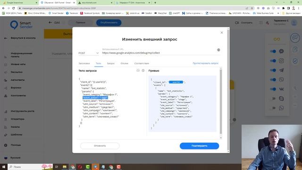Open Рассылки in the sidebar

click(17, 72)
